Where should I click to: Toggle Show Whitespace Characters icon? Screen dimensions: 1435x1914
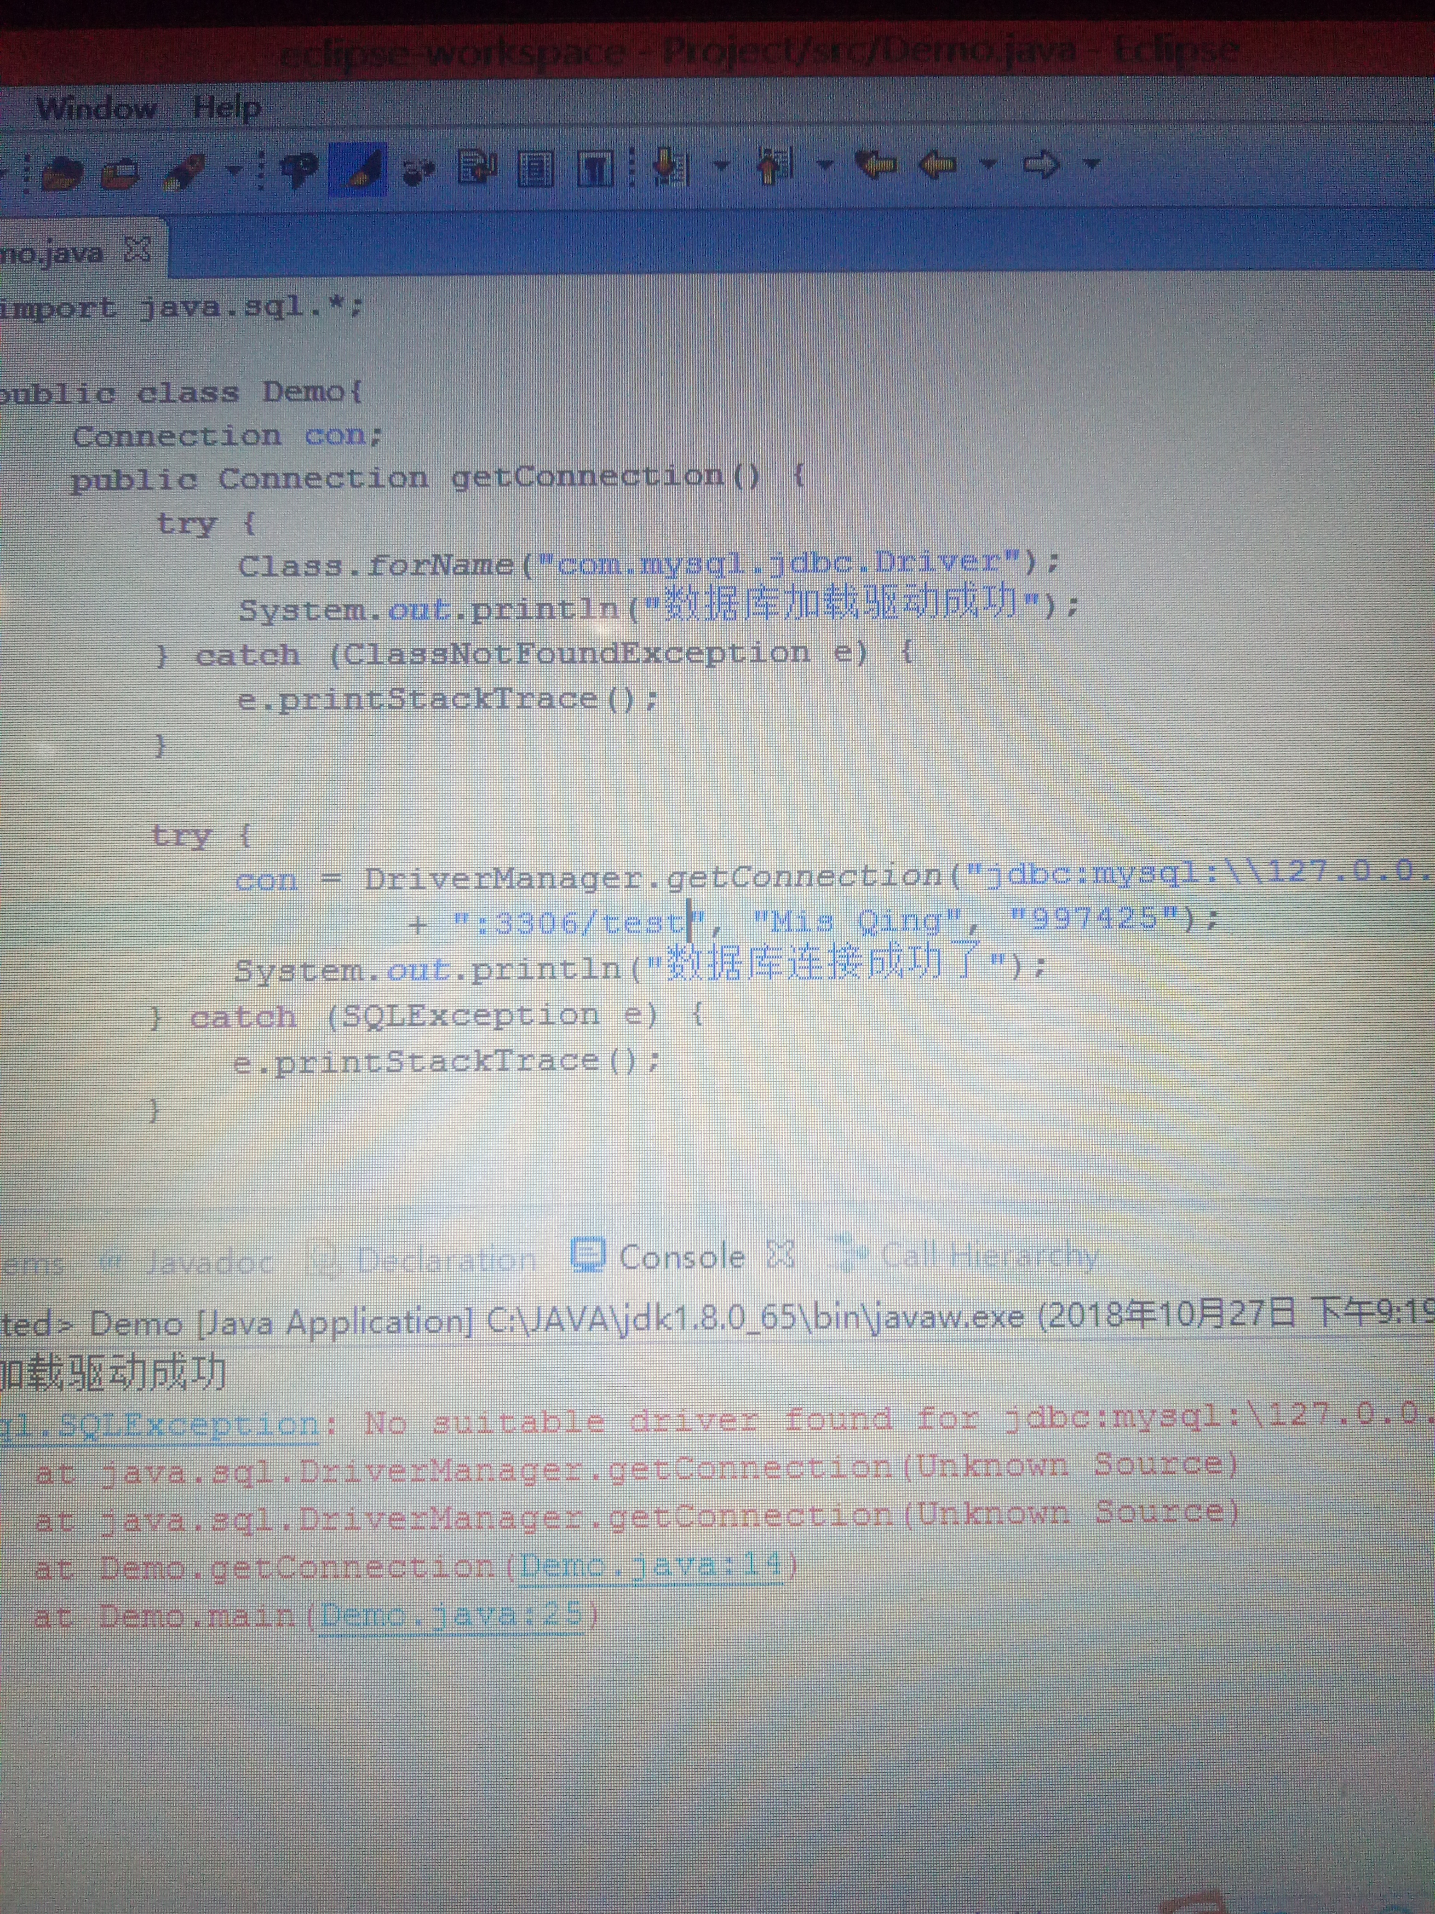(595, 167)
